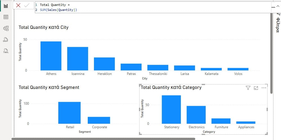The image size is (281, 140).
Task: Select the Larisa bar
Action: (185, 68)
